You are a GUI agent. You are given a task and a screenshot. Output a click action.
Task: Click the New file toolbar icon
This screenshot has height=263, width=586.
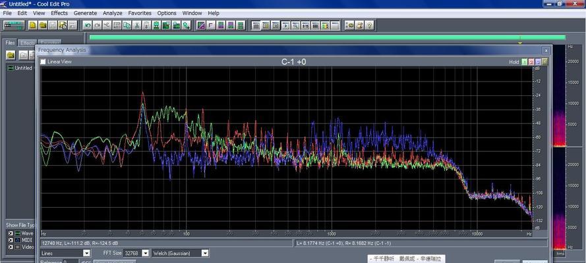point(33,26)
